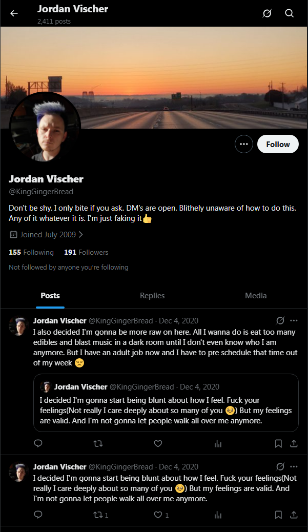The width and height of the screenshot is (308, 532).
Task: Open the profile picture avatar
Action: (x=45, y=128)
